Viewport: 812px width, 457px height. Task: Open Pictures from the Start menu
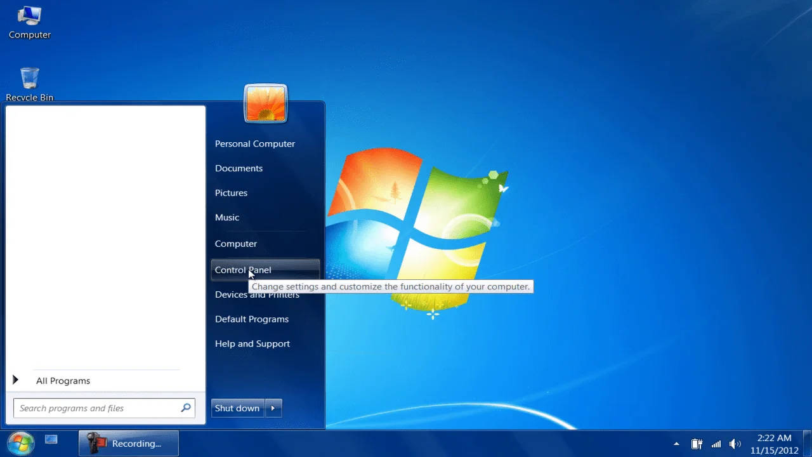click(x=265, y=193)
